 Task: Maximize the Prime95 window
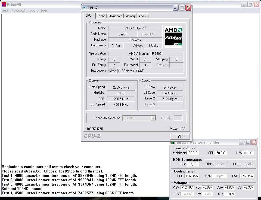pyautogui.click(x=250, y=5)
